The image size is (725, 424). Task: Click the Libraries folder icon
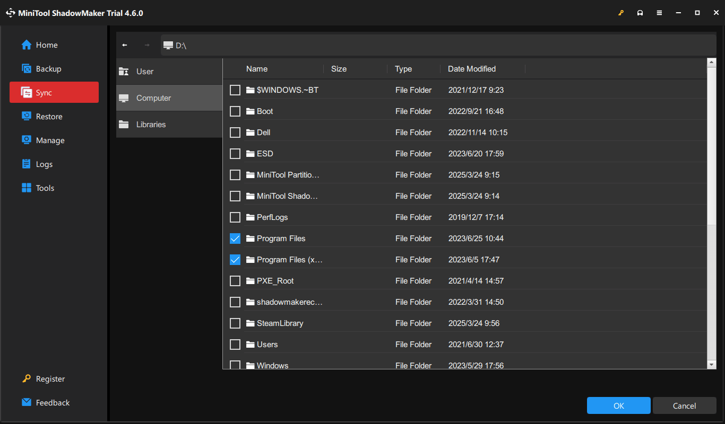(x=124, y=125)
